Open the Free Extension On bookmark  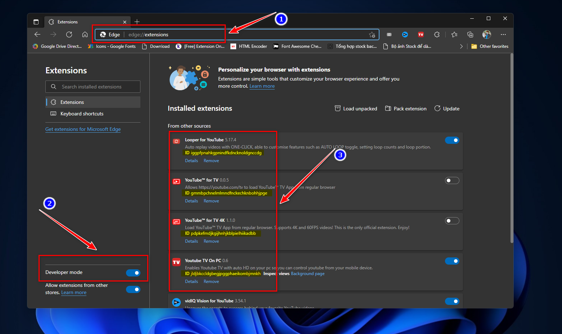[200, 46]
